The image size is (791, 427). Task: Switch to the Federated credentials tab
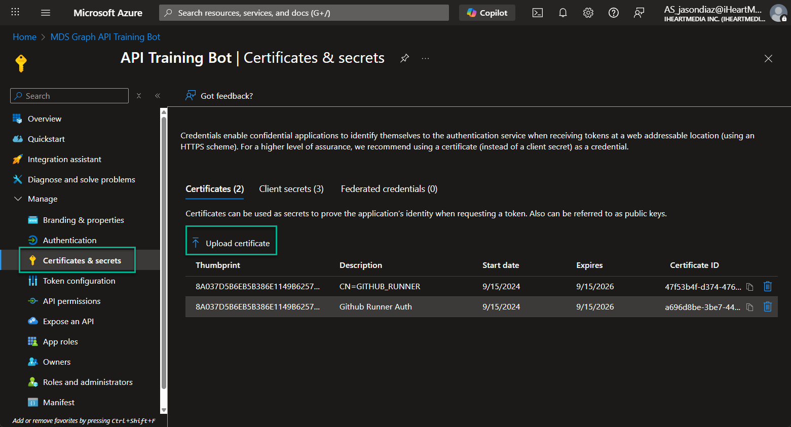point(389,188)
